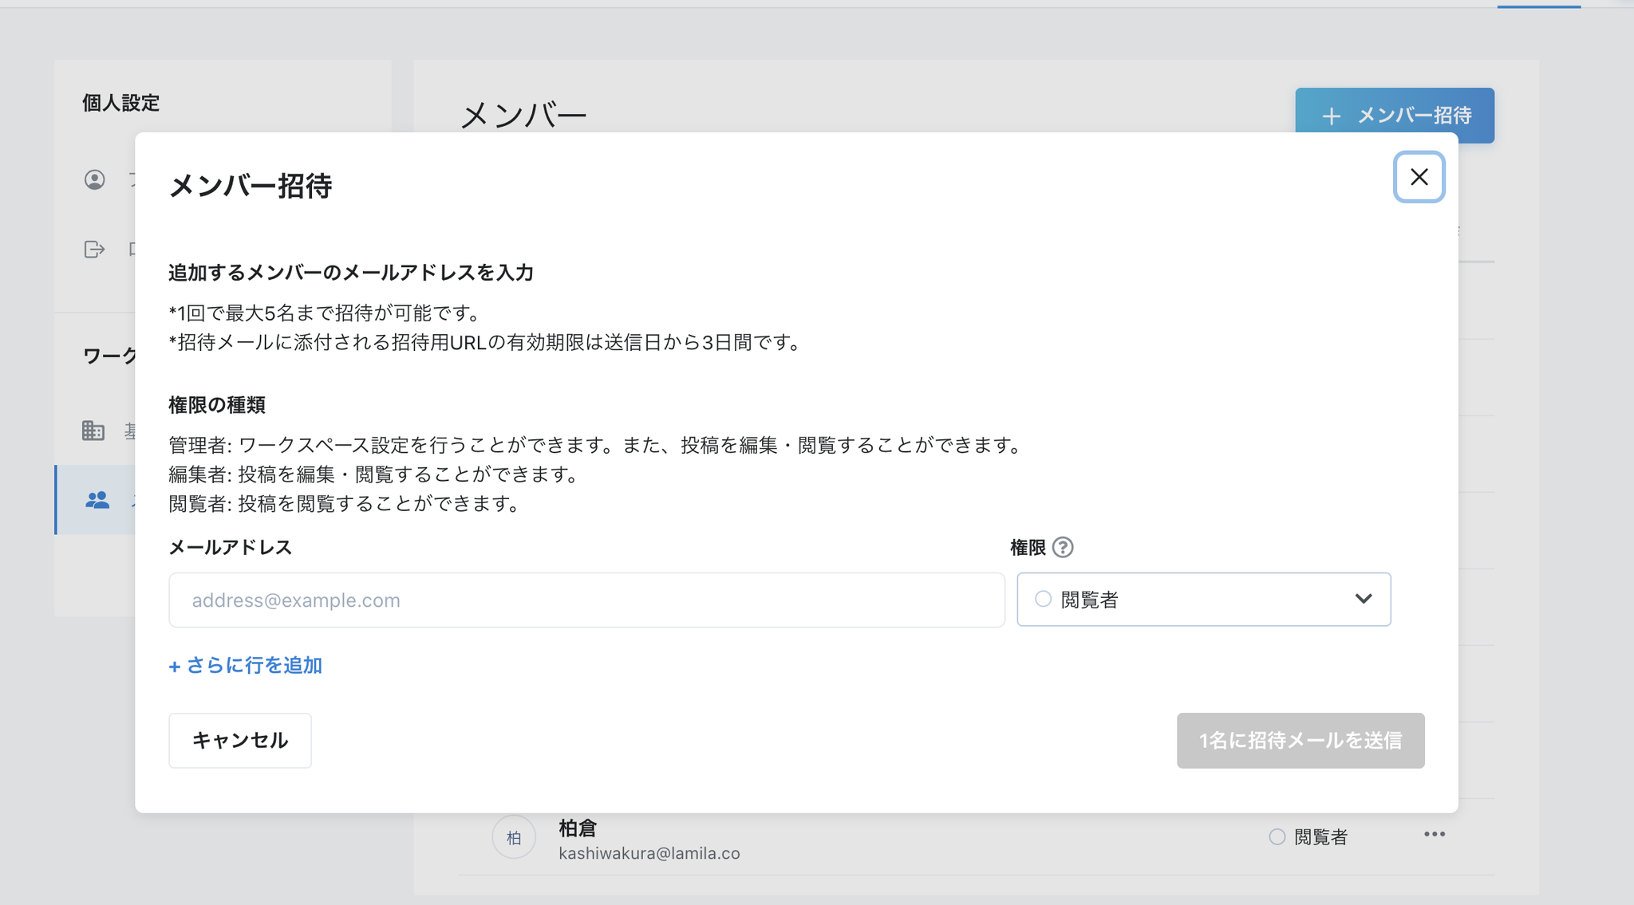
Task: Open the 閲覧者 permission dropdown
Action: coord(1203,600)
